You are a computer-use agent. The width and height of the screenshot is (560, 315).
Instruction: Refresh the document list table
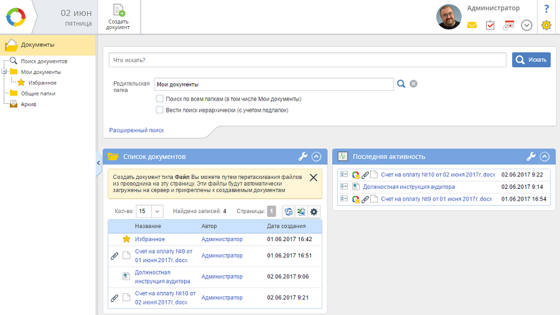[x=289, y=212]
